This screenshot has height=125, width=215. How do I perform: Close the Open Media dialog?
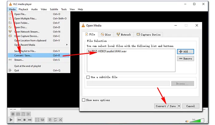197,25
